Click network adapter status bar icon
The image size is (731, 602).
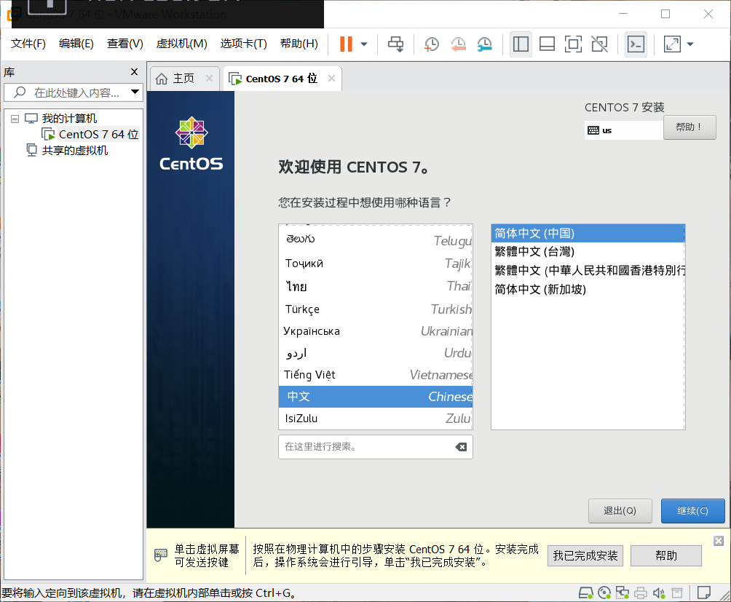coord(623,593)
